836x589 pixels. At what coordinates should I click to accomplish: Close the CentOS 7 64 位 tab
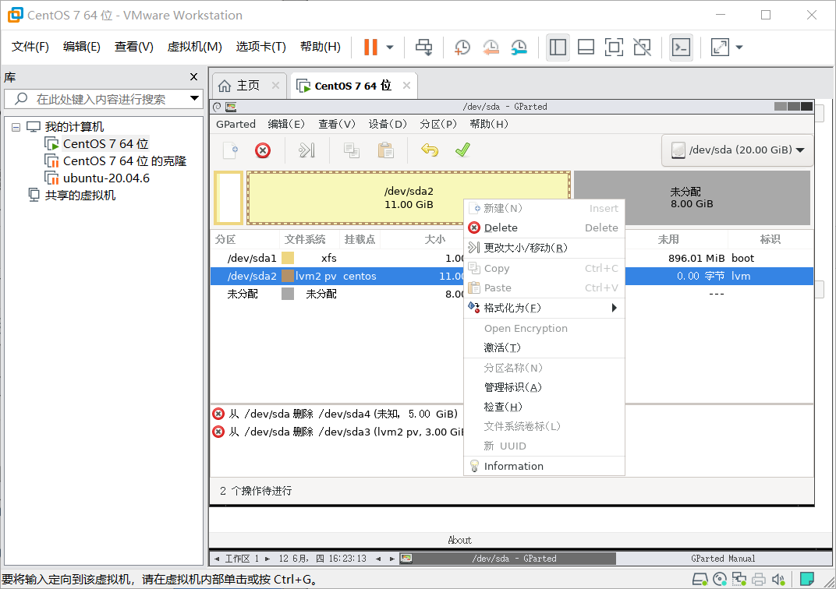pyautogui.click(x=406, y=86)
